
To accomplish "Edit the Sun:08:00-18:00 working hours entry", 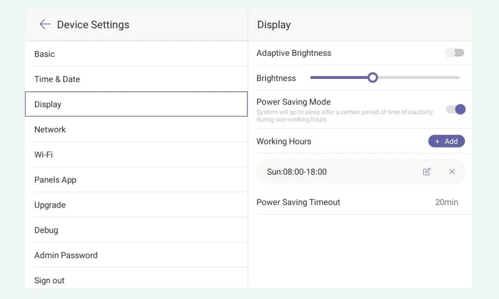I will click(426, 171).
